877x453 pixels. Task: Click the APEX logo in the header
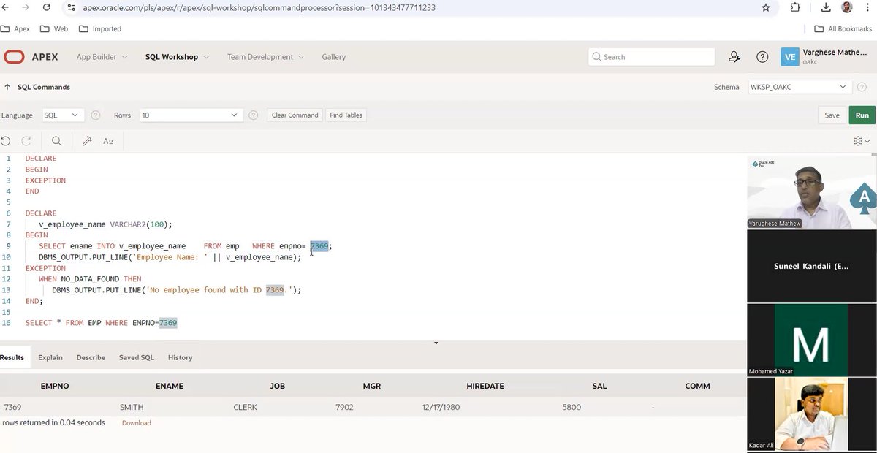[x=15, y=56]
